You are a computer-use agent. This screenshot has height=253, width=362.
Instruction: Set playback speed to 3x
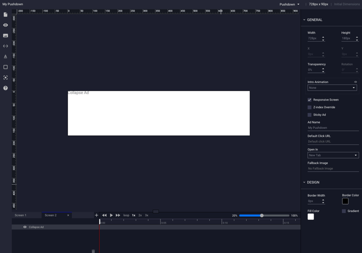(x=147, y=215)
